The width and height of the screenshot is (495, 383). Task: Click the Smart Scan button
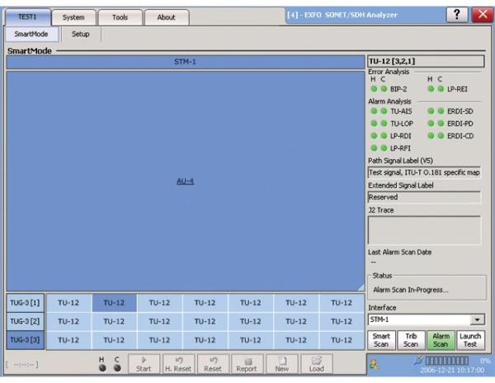(380, 340)
